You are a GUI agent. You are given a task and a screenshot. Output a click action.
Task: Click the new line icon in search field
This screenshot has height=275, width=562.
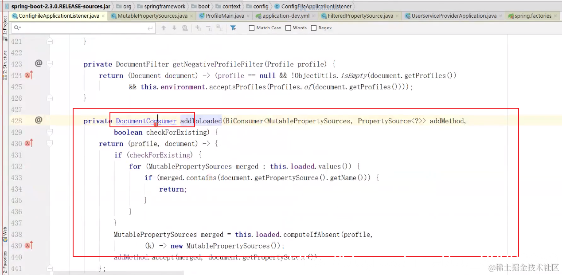[x=151, y=28]
